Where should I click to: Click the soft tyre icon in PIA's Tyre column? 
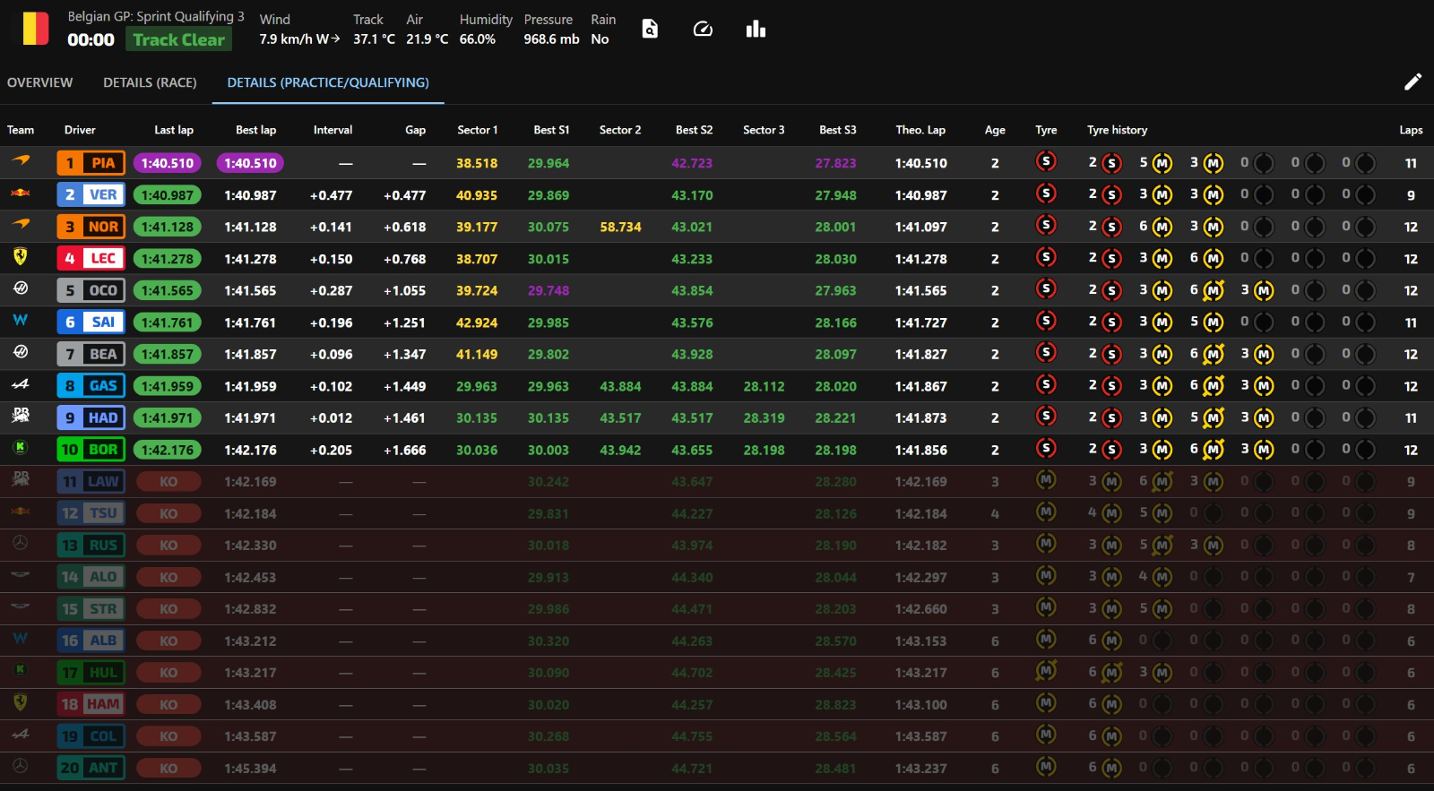pos(1045,162)
